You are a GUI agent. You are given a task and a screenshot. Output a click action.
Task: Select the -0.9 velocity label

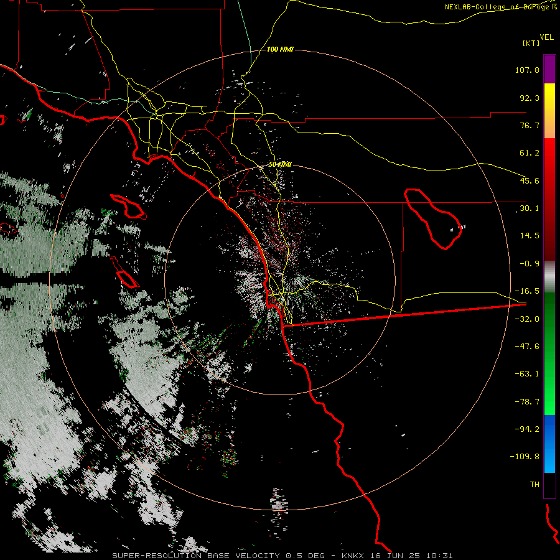[x=530, y=264]
